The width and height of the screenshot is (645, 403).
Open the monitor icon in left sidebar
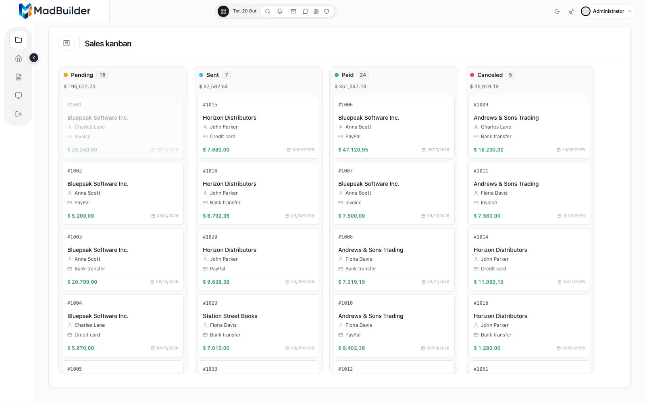pyautogui.click(x=19, y=96)
